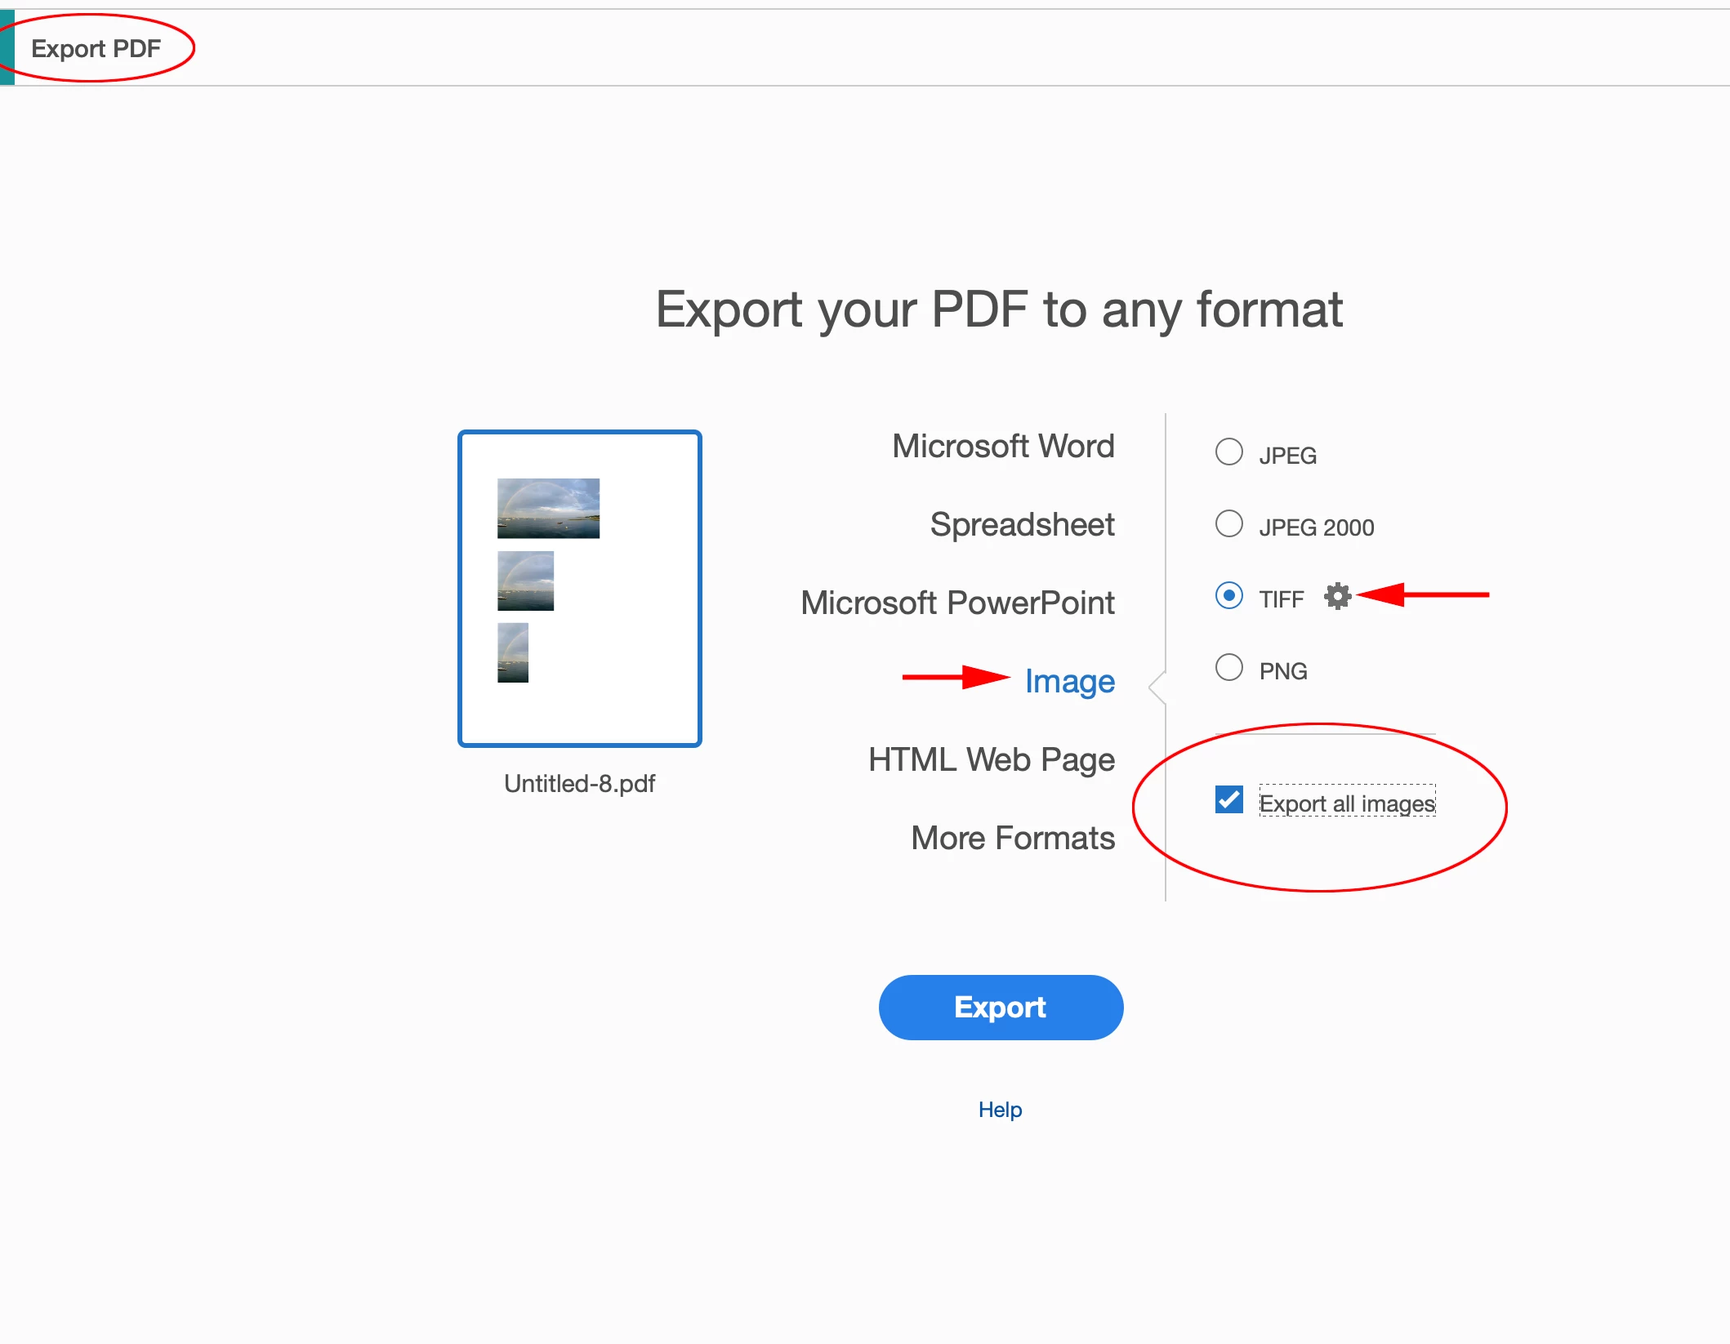Choose the TIFF radio button
This screenshot has width=1730, height=1344.
(x=1228, y=596)
